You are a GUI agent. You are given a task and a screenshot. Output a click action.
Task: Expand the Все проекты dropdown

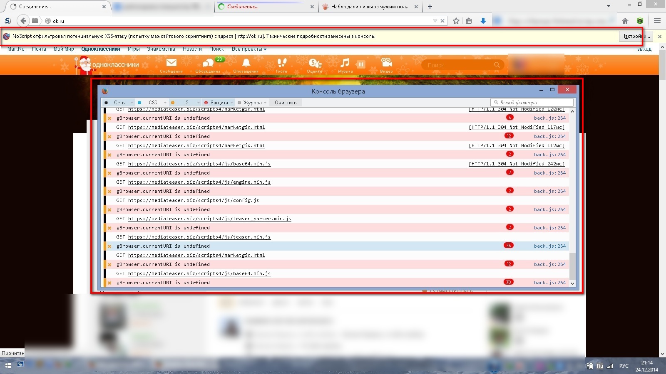(249, 49)
